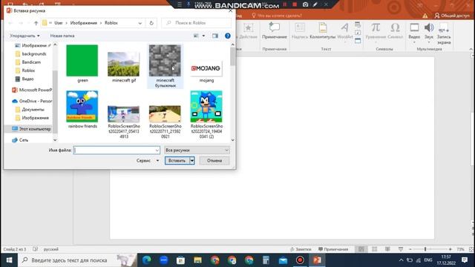This screenshot has width=475, height=267.
Task: Switch to slide sorter view icon
Action: coord(374,249)
